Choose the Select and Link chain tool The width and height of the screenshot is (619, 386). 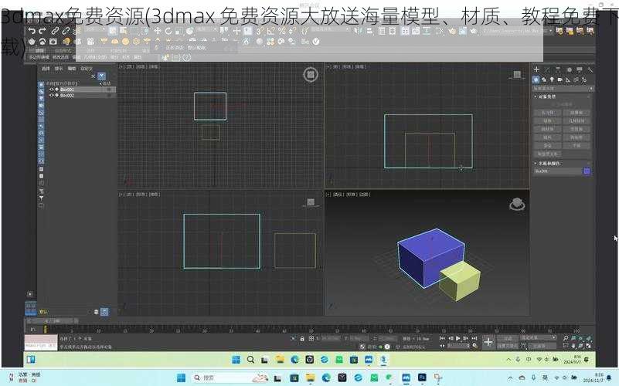click(55, 31)
